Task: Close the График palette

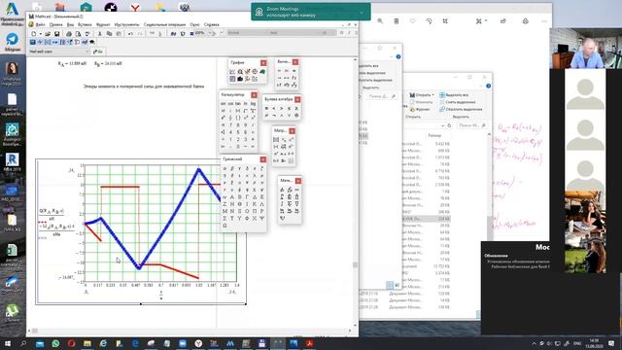Action: pos(263,63)
